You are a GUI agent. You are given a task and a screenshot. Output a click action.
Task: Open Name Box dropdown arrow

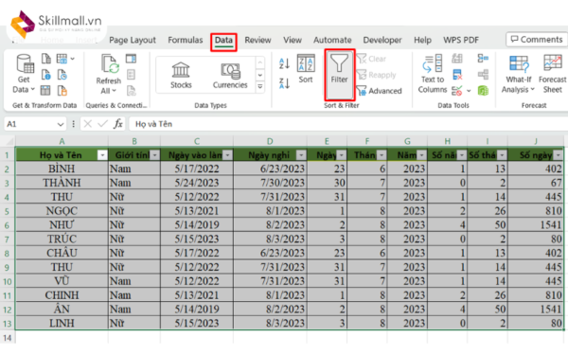click(61, 124)
